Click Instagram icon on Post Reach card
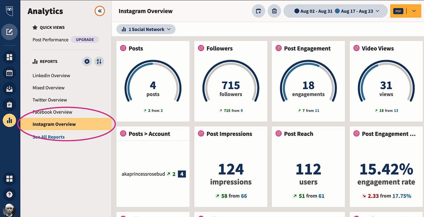 click(x=279, y=133)
